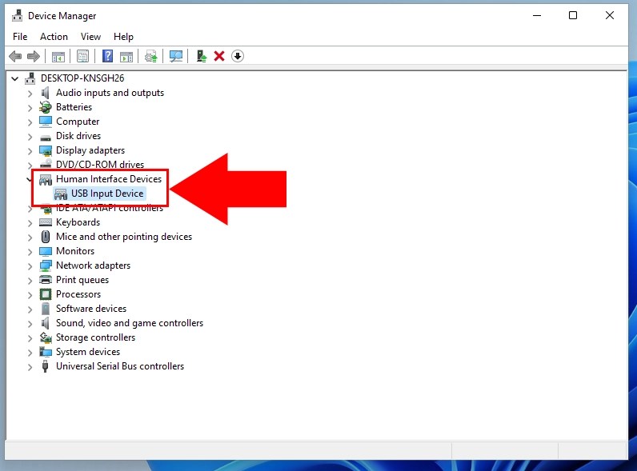The image size is (637, 471).
Task: Click the Storage controllers icon
Action: [x=46, y=337]
